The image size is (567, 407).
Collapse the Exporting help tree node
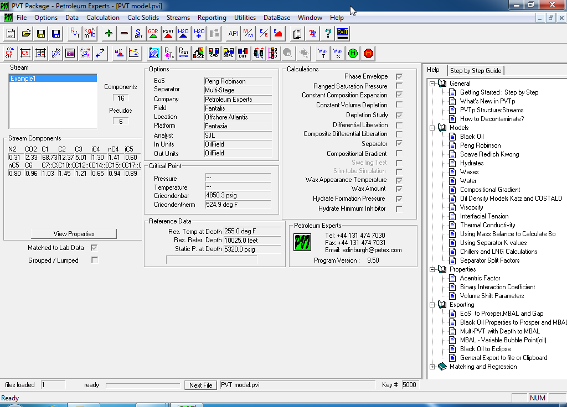tap(432, 305)
